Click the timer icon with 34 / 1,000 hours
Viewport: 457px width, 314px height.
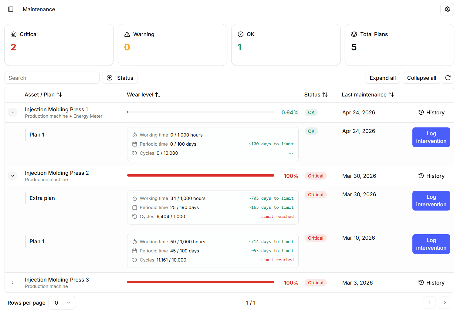(x=135, y=198)
